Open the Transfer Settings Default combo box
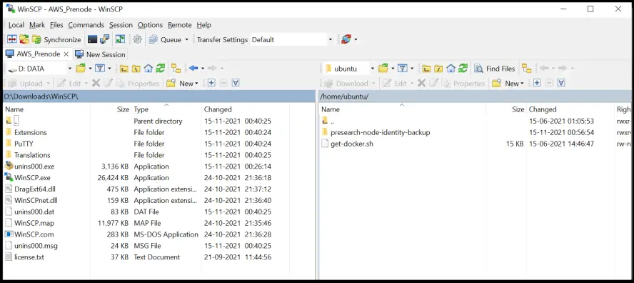 click(291, 40)
